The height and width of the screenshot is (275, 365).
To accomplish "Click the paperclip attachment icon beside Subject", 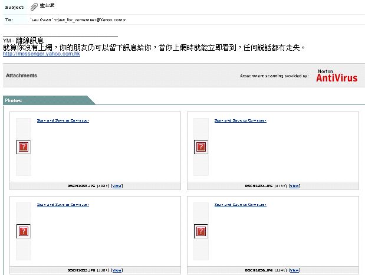I will 34,6.
